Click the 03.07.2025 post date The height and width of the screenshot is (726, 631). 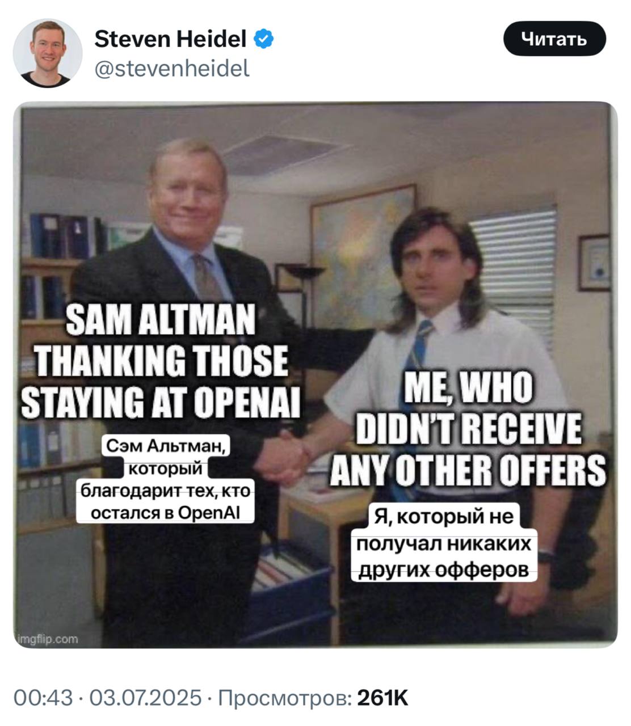pos(145,698)
